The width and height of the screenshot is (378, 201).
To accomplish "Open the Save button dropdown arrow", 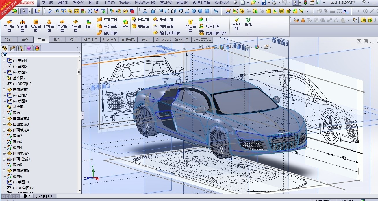I will (x=269, y=3).
